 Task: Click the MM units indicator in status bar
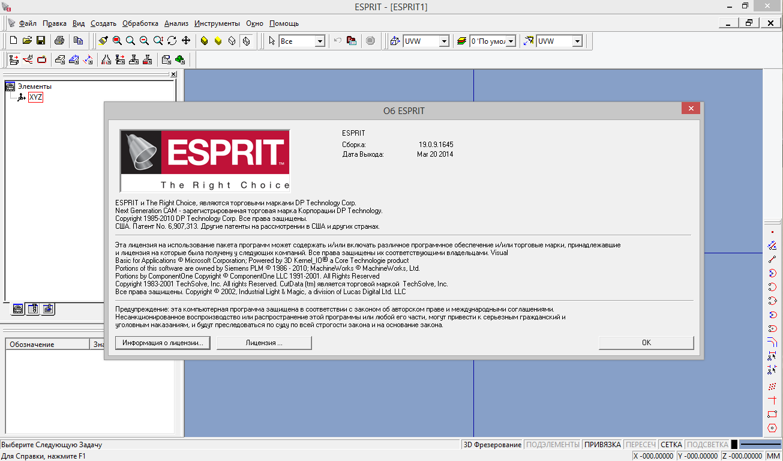(773, 456)
